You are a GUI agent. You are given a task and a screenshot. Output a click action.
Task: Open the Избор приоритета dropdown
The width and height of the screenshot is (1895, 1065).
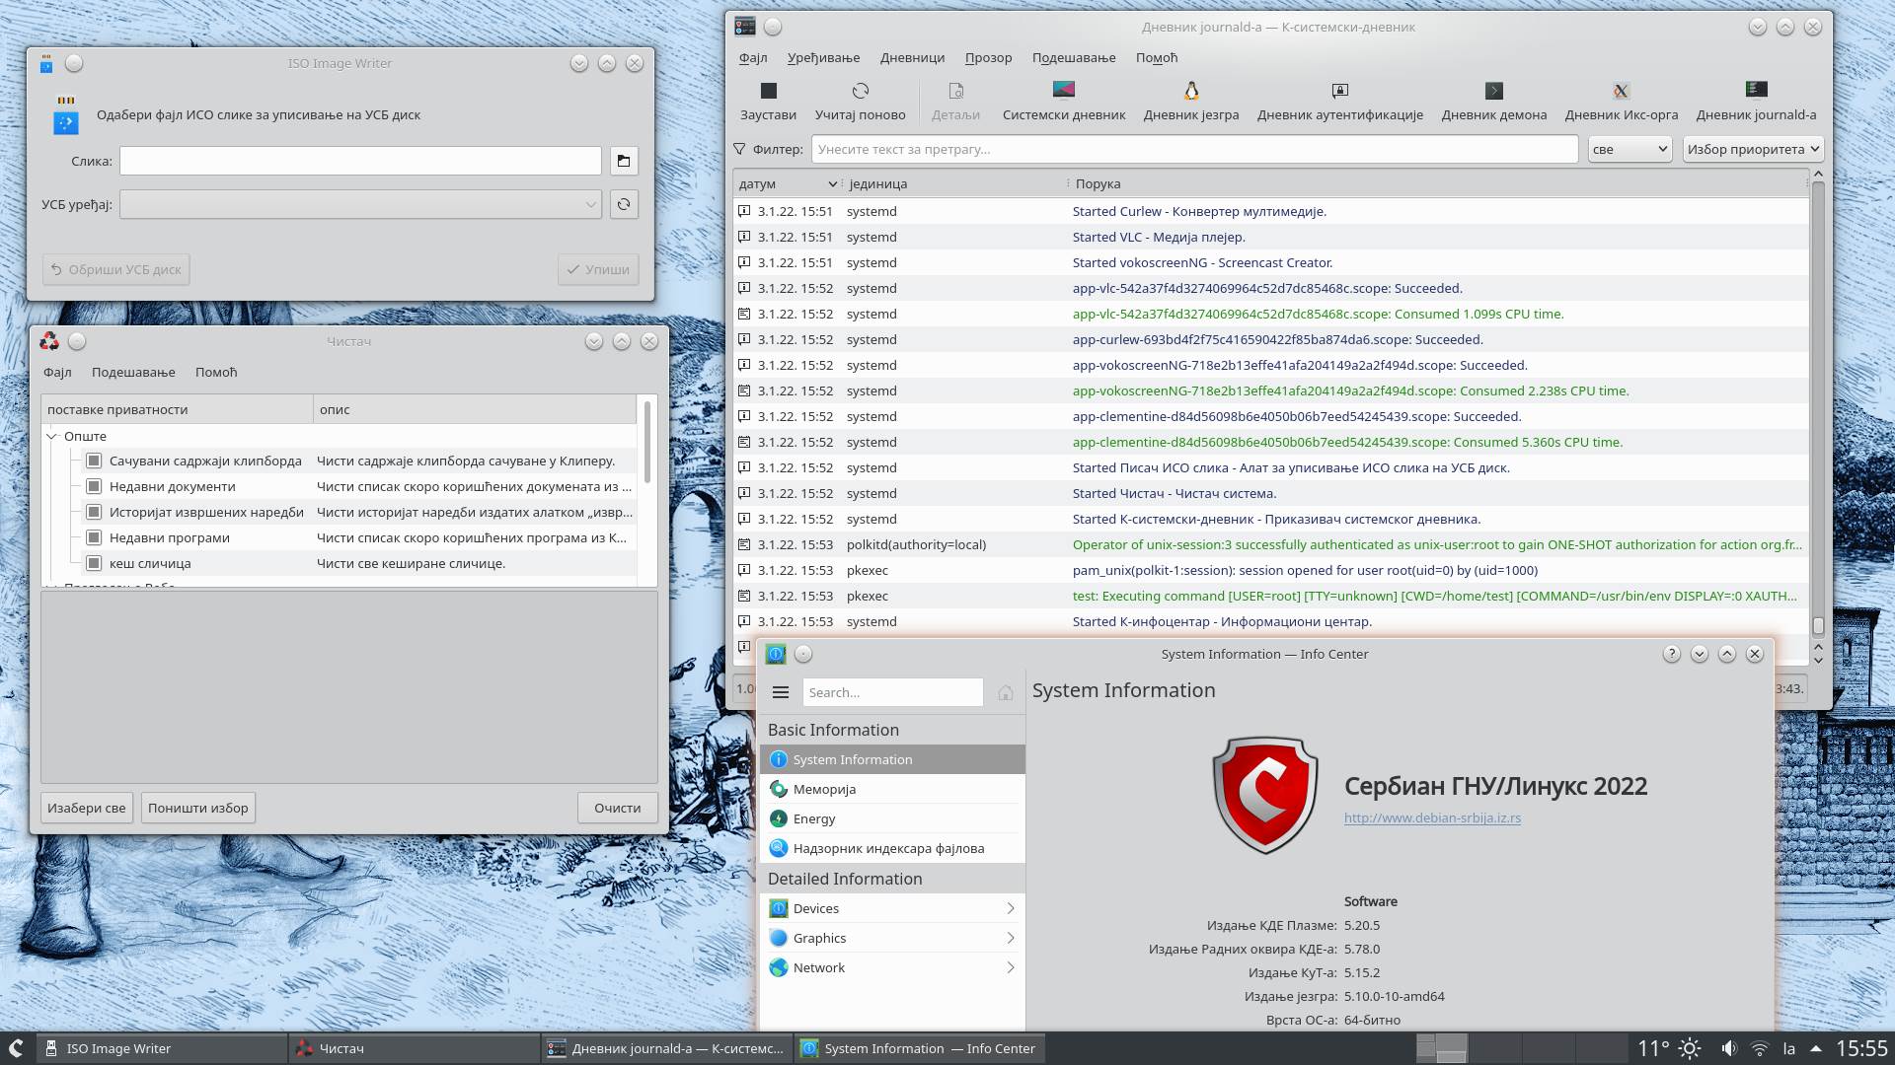tap(1752, 149)
